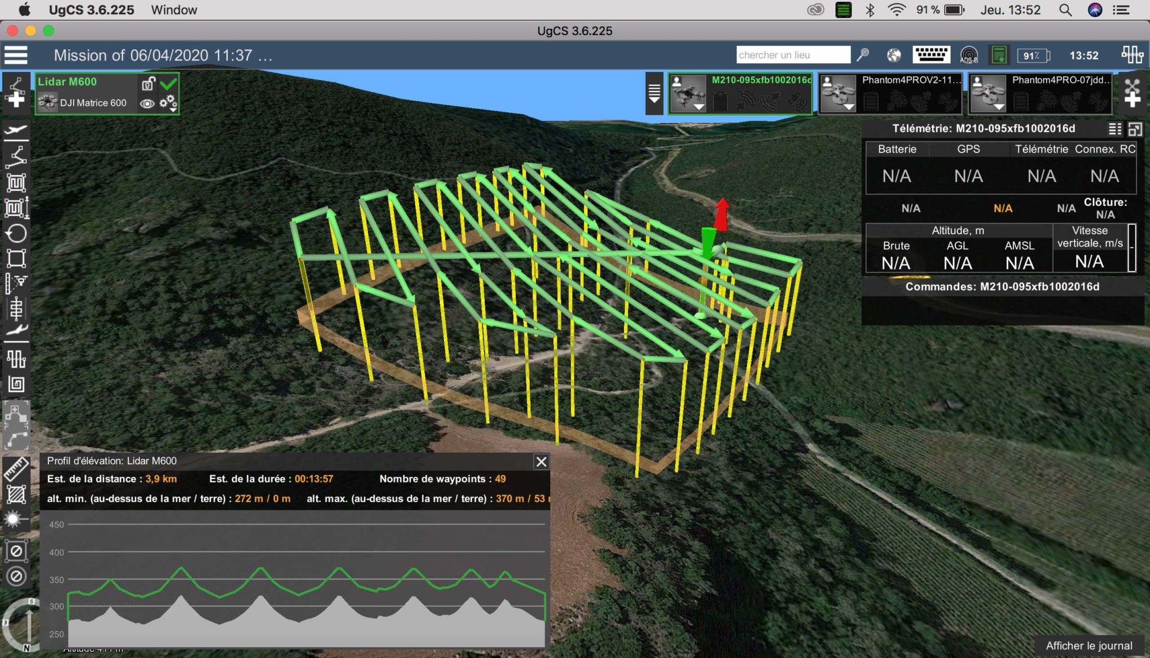
Task: Open the globe map layers icon
Action: click(894, 55)
